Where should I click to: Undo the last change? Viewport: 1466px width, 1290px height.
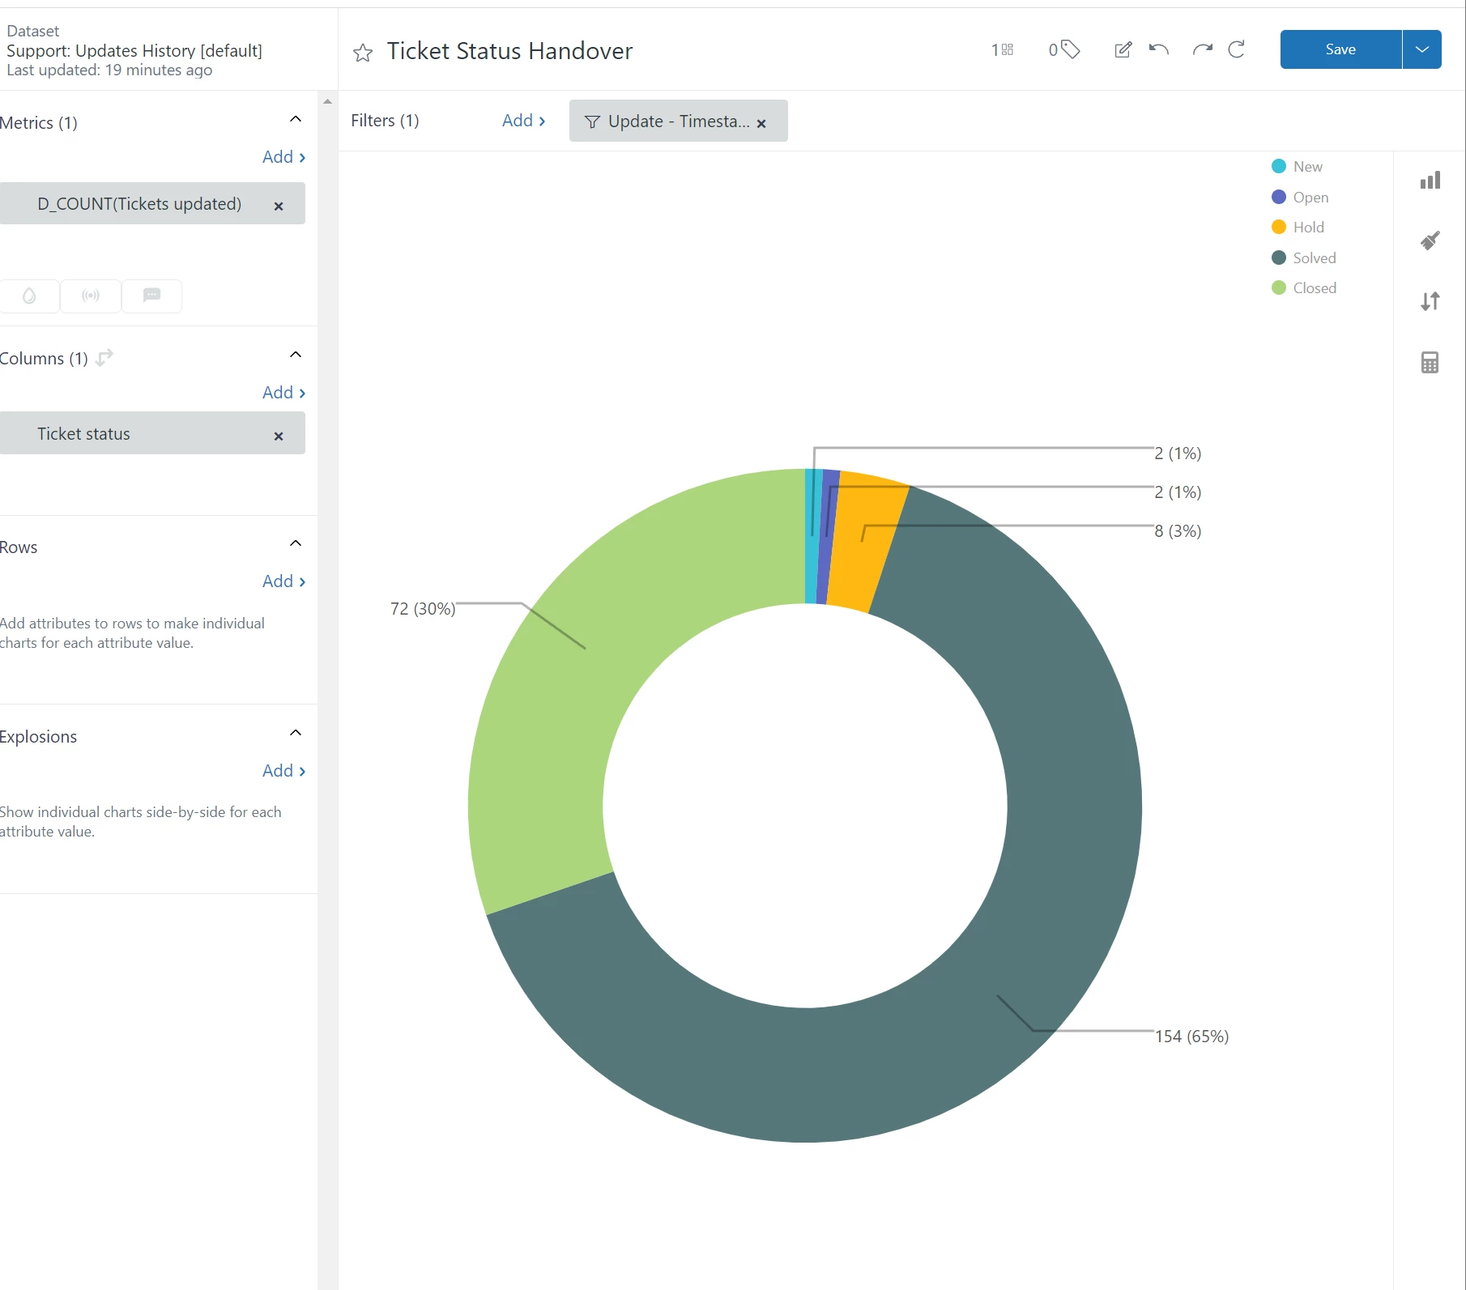(x=1159, y=50)
